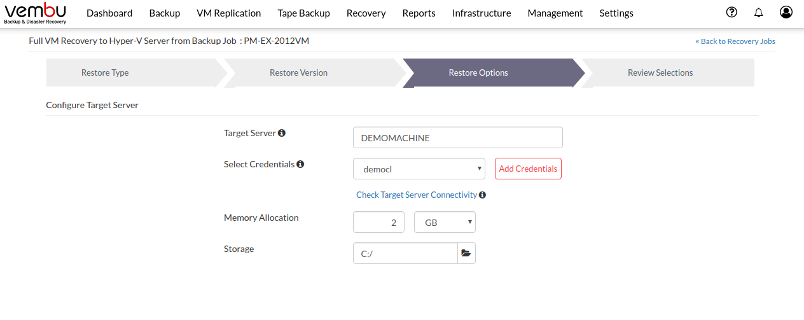Image resolution: width=804 pixels, height=320 pixels.
Task: Click the Add Credentials button
Action: (528, 169)
